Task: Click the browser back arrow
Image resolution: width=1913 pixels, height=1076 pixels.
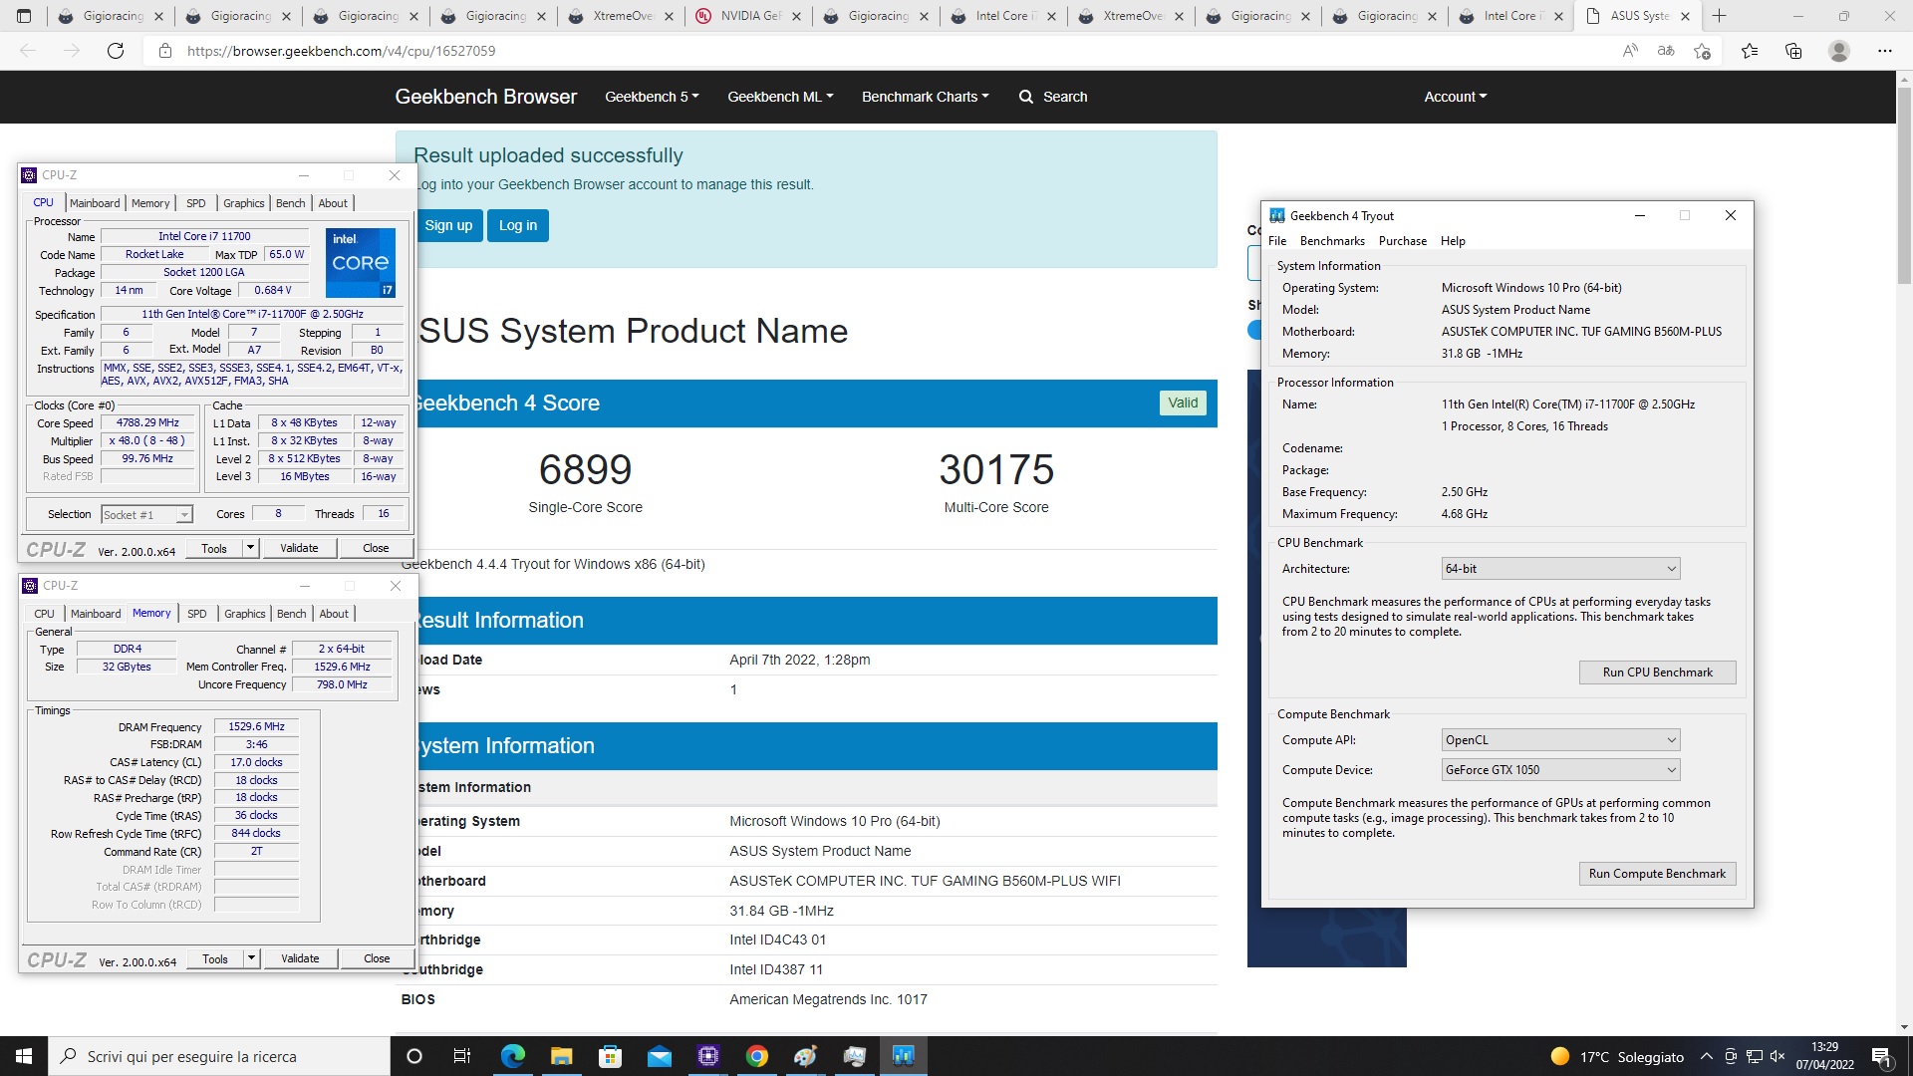Action: (x=28, y=51)
